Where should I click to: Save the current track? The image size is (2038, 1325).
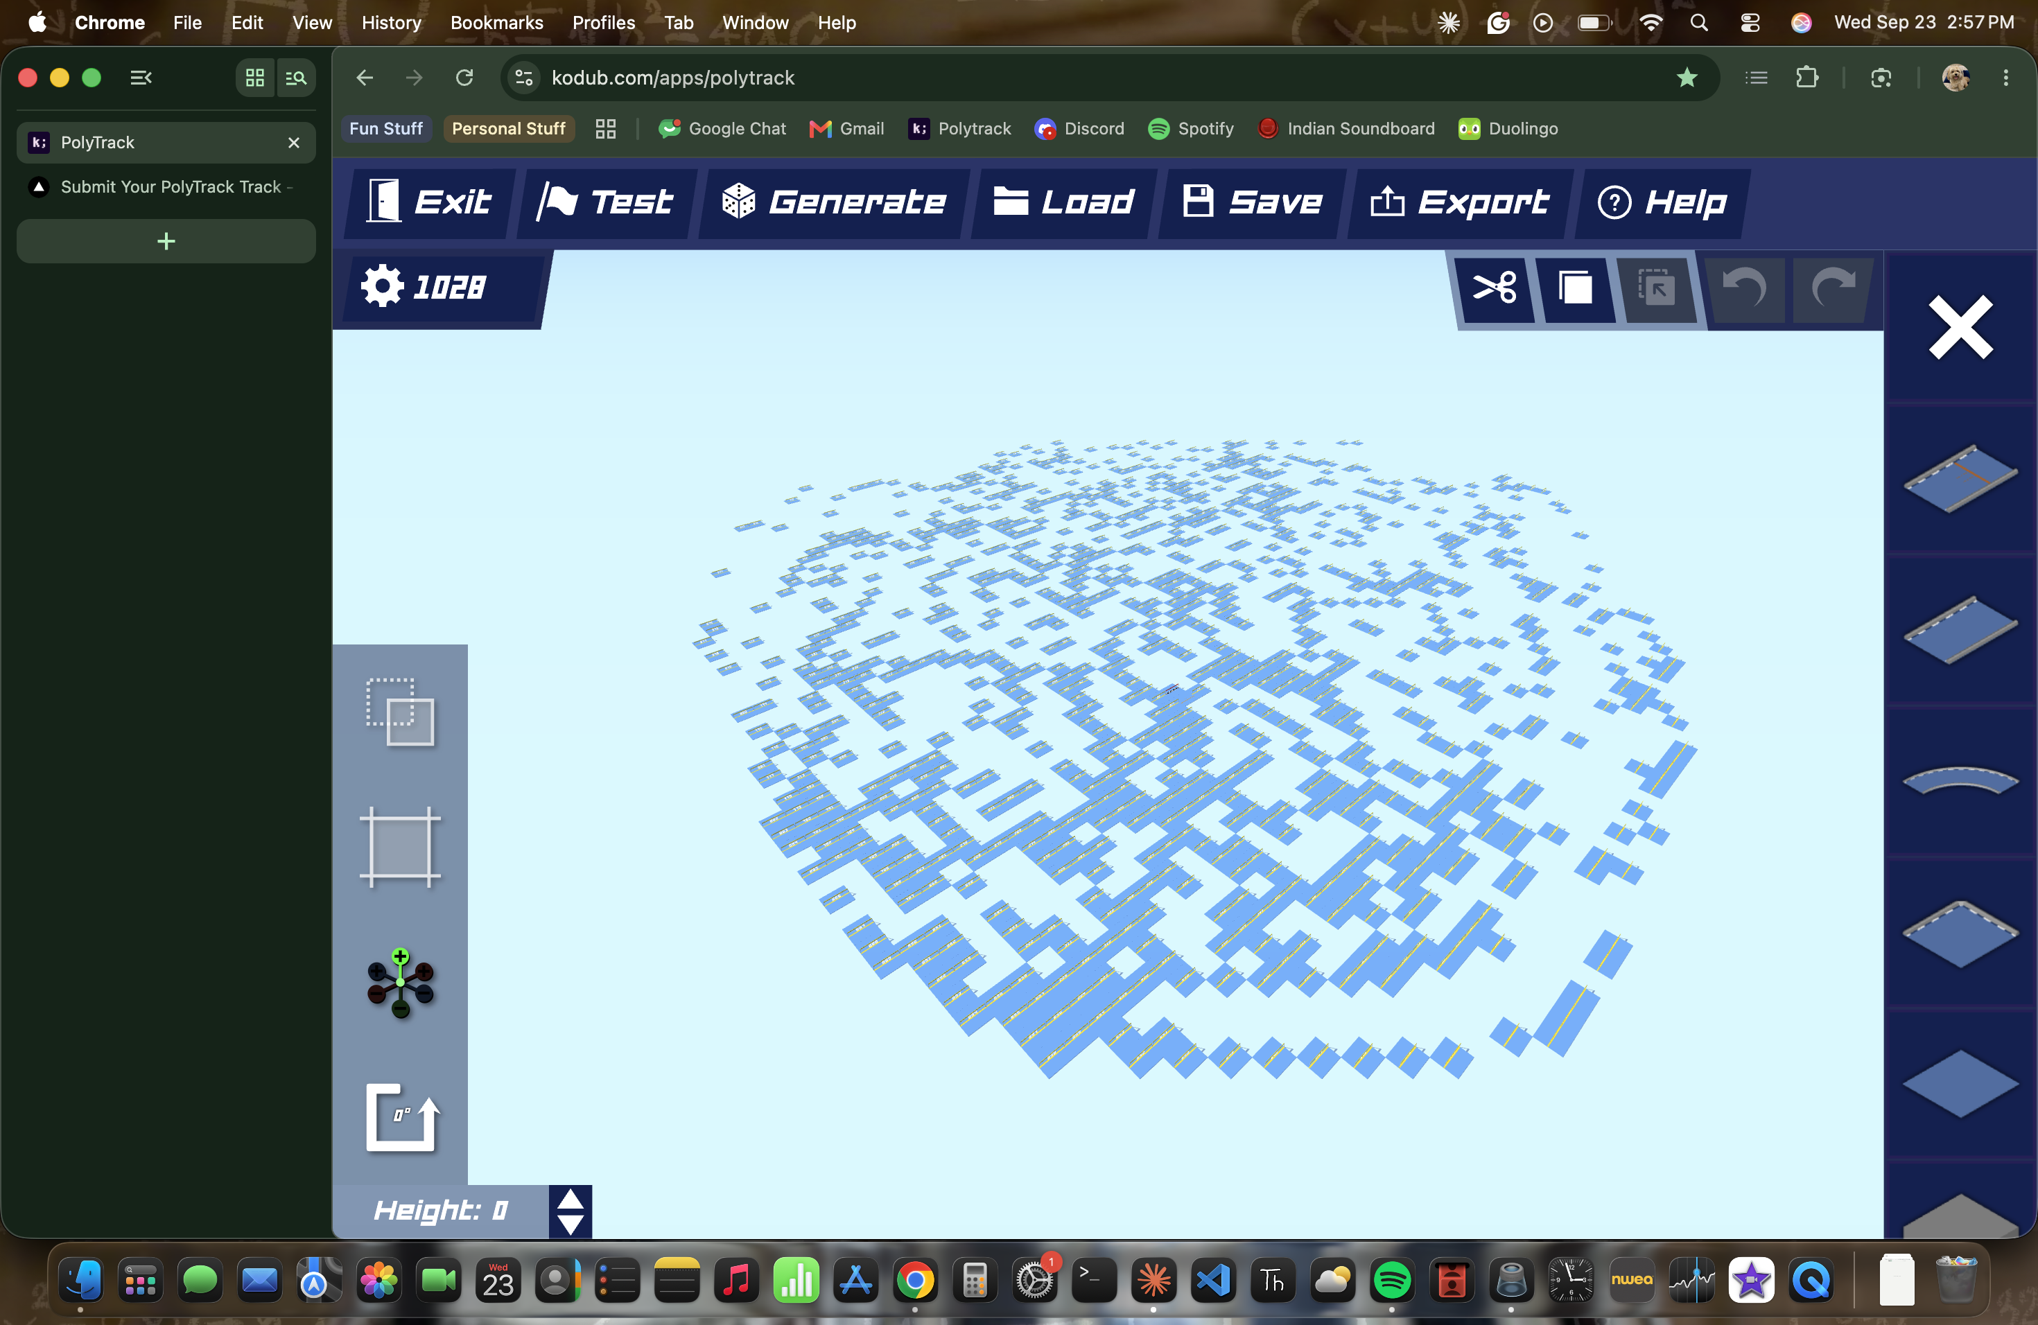pos(1251,202)
